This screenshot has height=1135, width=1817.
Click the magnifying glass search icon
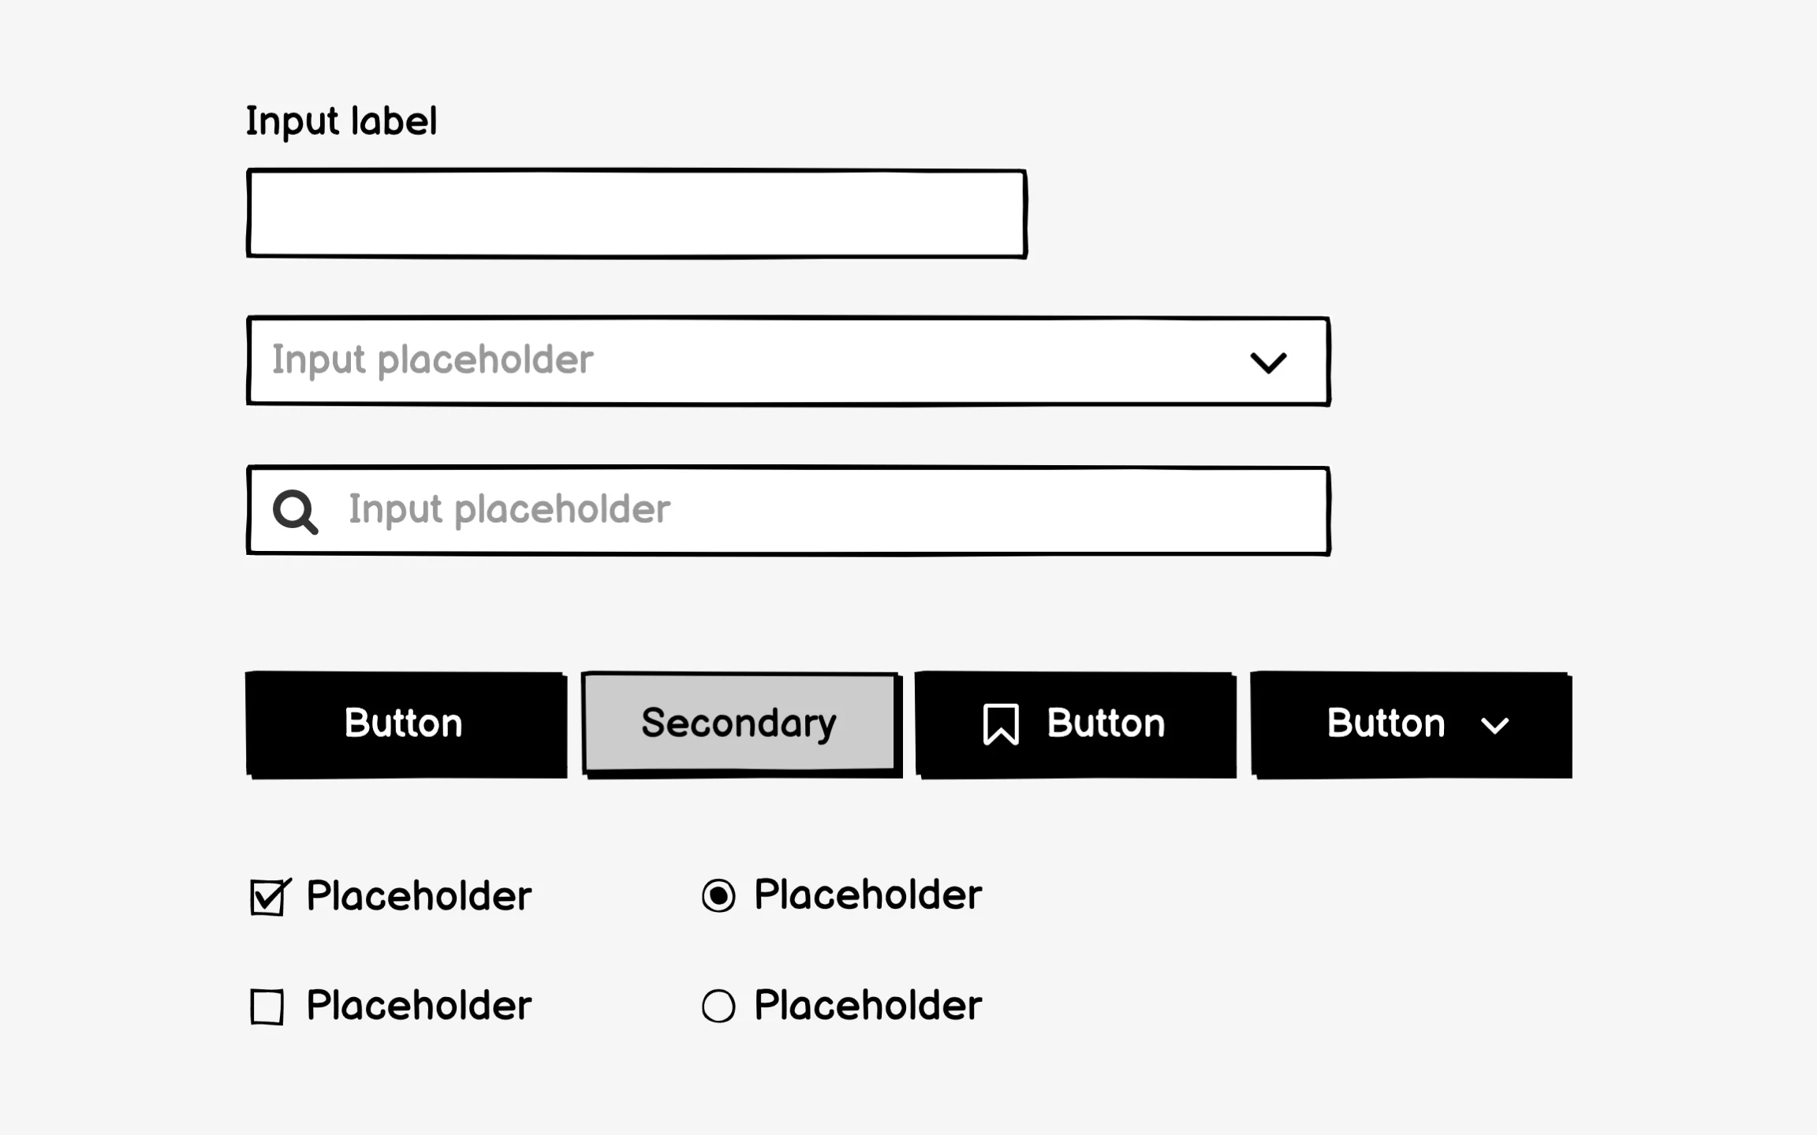point(295,512)
